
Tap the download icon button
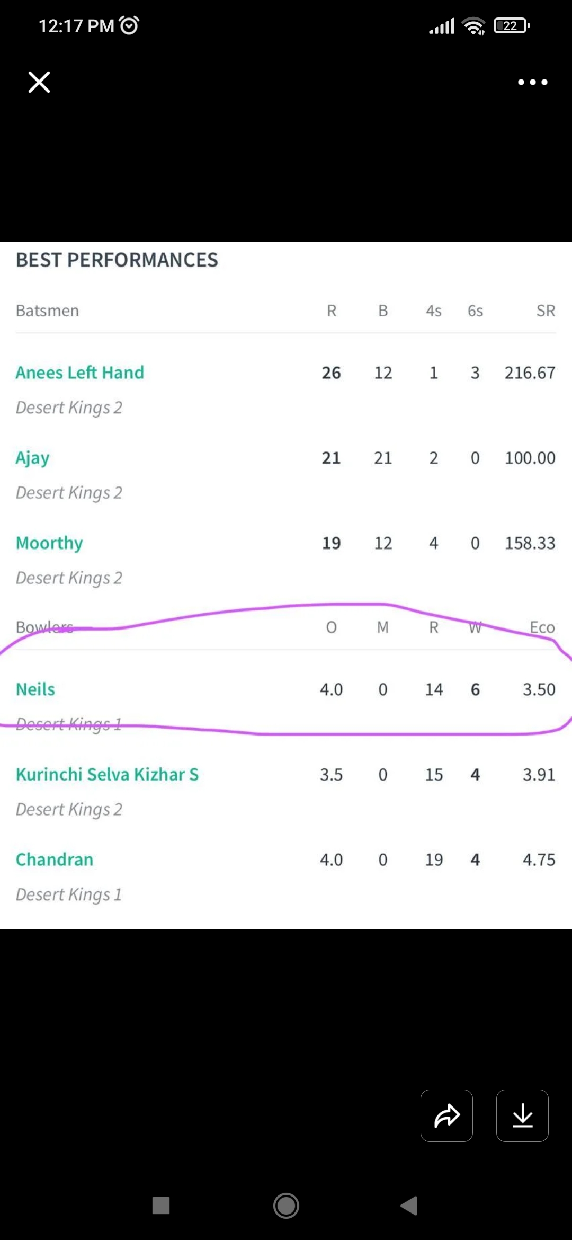[x=522, y=1115]
